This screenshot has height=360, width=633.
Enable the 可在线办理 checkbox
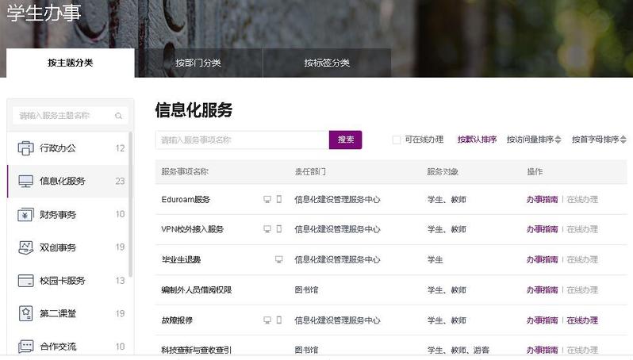[397, 140]
